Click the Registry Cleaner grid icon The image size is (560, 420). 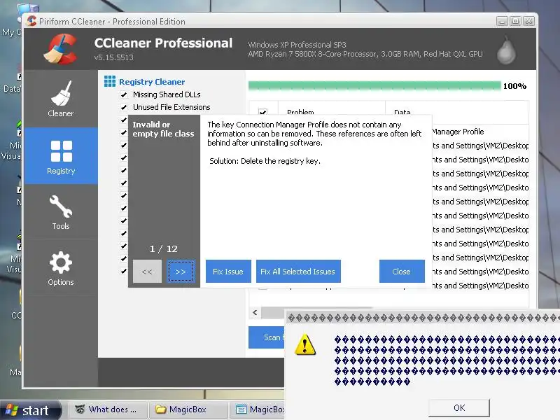point(110,81)
